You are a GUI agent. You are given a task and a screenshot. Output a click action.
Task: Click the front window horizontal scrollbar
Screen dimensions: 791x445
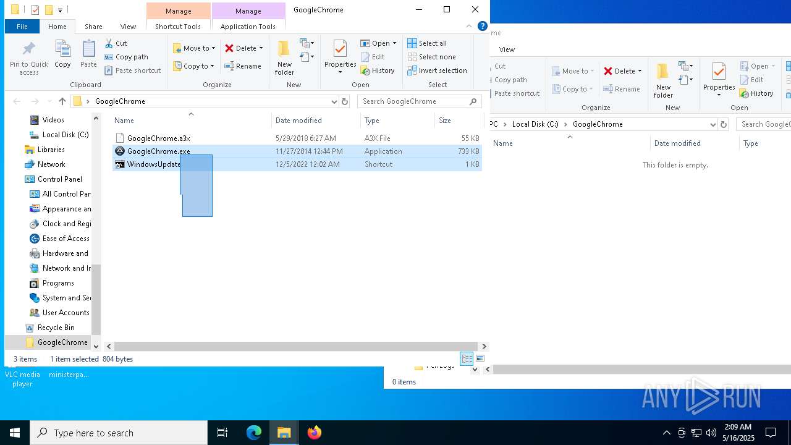click(296, 347)
